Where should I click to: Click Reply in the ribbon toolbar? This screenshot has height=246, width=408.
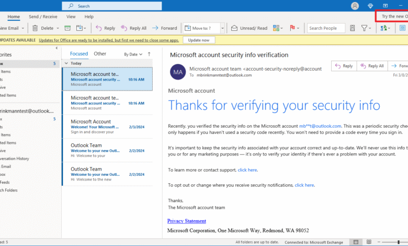point(105,28)
